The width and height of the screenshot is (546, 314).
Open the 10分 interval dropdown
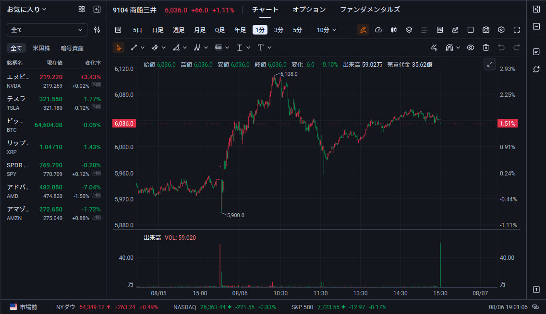pyautogui.click(x=326, y=30)
